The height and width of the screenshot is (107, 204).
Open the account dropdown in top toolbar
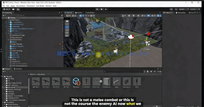pos(7,9)
